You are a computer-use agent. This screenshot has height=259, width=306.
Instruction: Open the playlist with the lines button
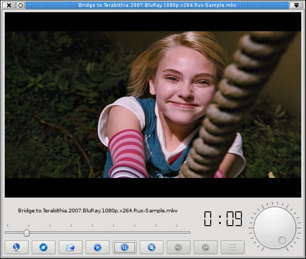point(232,247)
